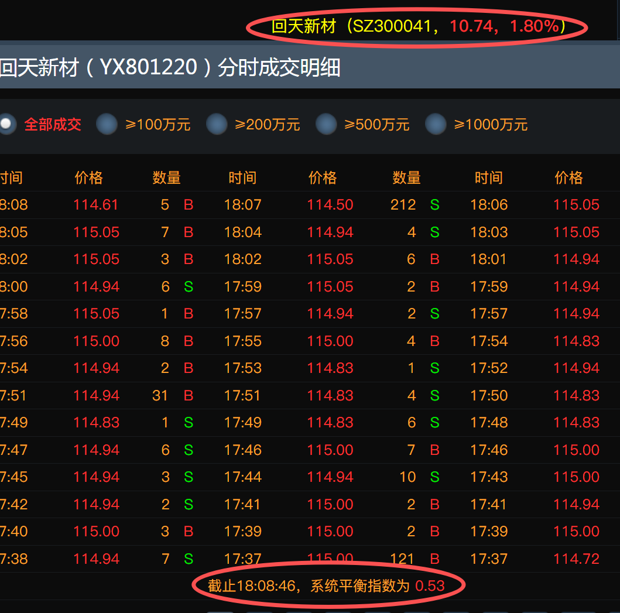The width and height of the screenshot is (620, 613).
Task: Click the status line 截止18:08:46 系统平衡指数
Action: point(326,585)
